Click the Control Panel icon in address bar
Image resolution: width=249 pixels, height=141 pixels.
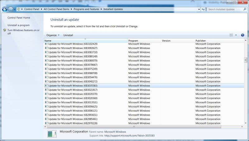click(x=18, y=9)
